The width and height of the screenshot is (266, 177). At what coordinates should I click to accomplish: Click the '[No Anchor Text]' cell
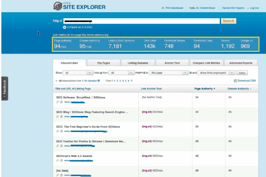click(x=152, y=97)
